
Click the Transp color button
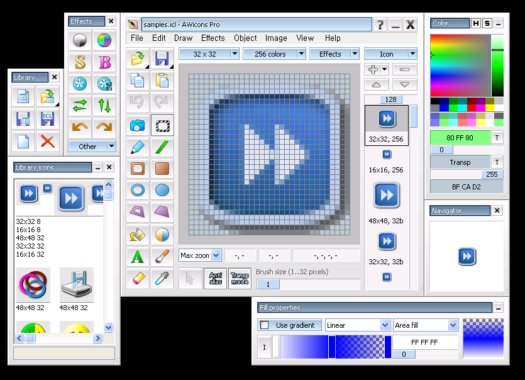(x=460, y=162)
